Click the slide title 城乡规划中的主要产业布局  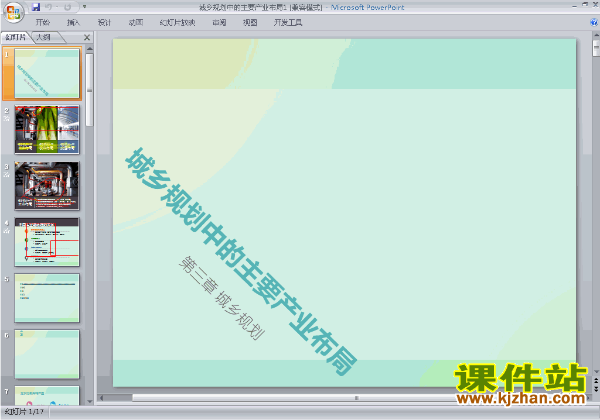click(x=241, y=261)
